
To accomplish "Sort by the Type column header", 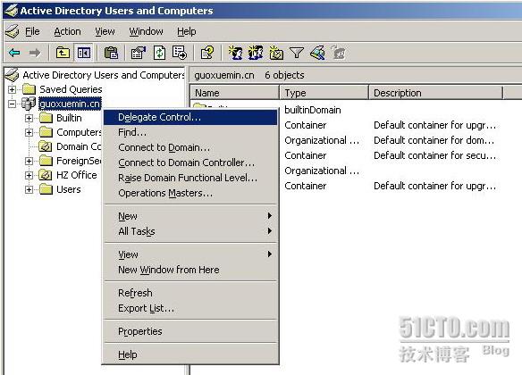I will [x=324, y=93].
